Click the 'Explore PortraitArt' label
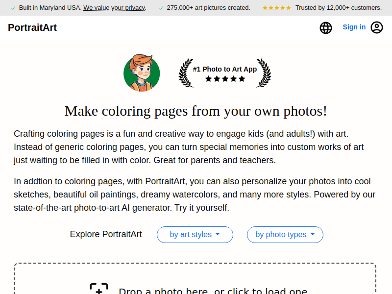 point(106,234)
